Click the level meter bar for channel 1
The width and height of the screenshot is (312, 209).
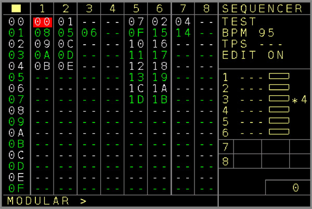pyautogui.click(x=279, y=76)
